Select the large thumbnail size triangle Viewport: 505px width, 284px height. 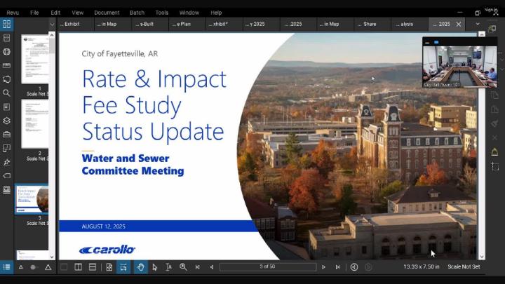pyautogui.click(x=48, y=267)
